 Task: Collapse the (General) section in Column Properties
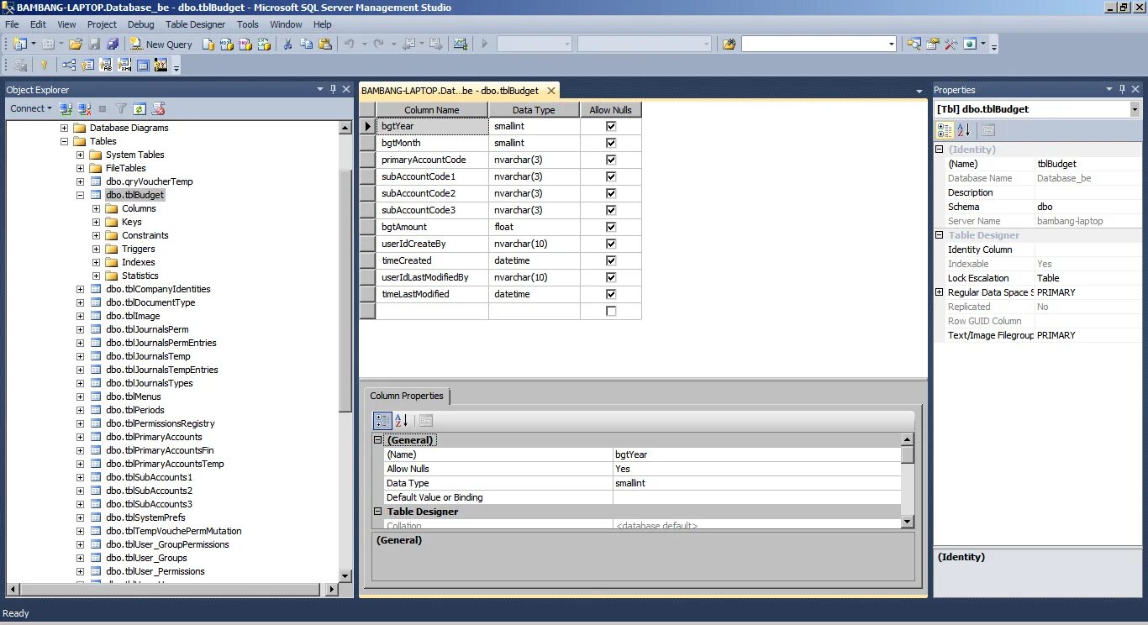[378, 440]
